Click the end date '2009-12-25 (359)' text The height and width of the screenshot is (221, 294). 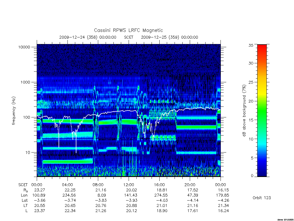pyautogui.click(x=160, y=37)
